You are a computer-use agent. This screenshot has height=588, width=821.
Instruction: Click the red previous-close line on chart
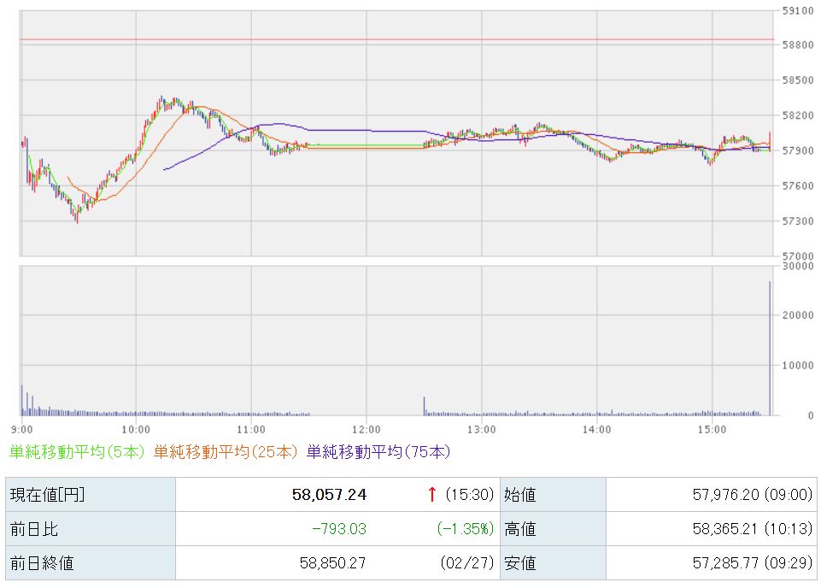(397, 39)
